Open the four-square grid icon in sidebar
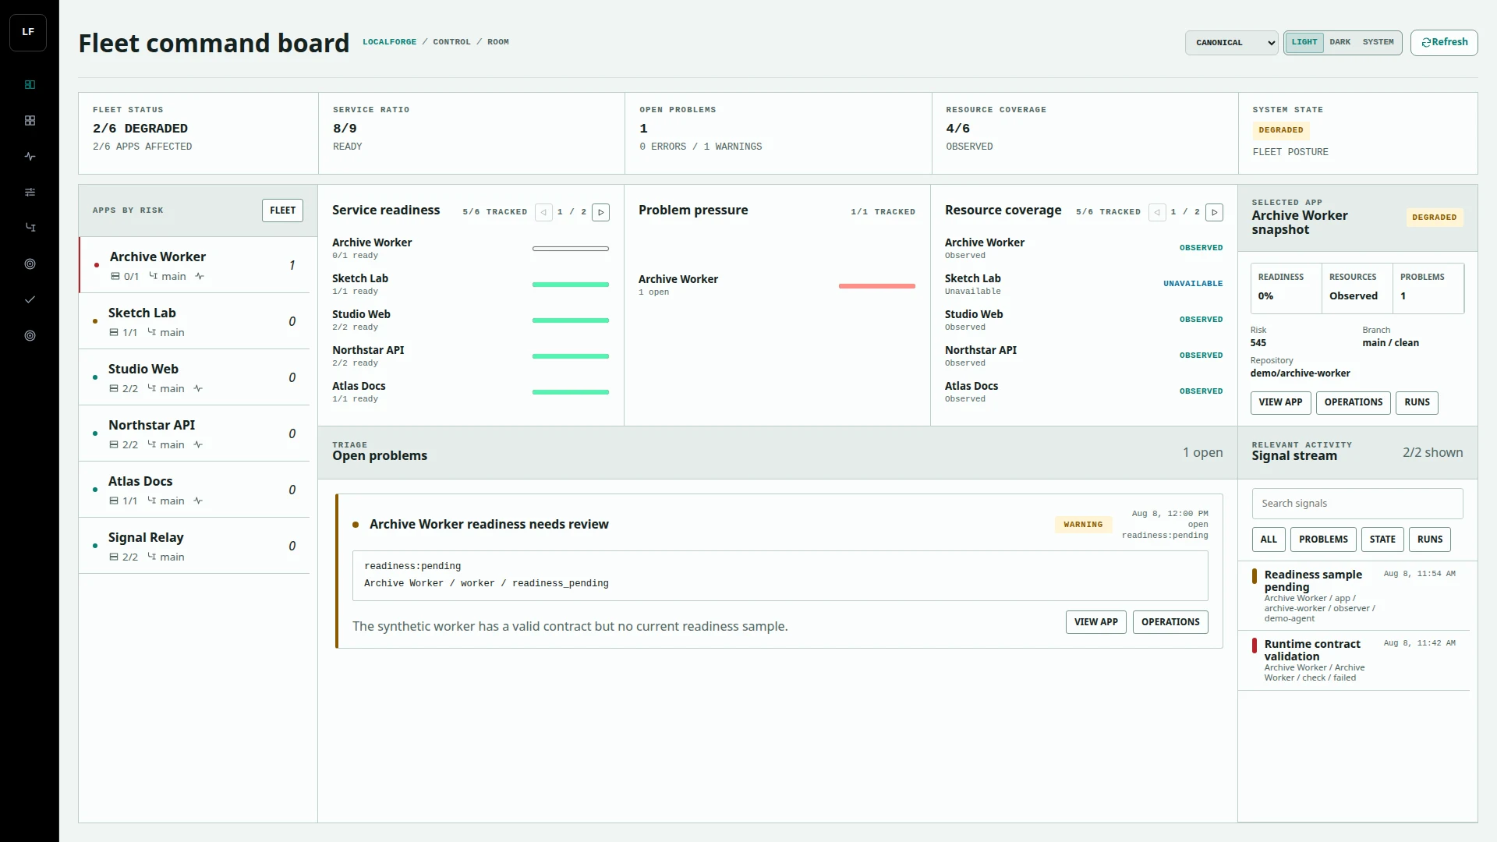1497x842 pixels. (x=30, y=121)
